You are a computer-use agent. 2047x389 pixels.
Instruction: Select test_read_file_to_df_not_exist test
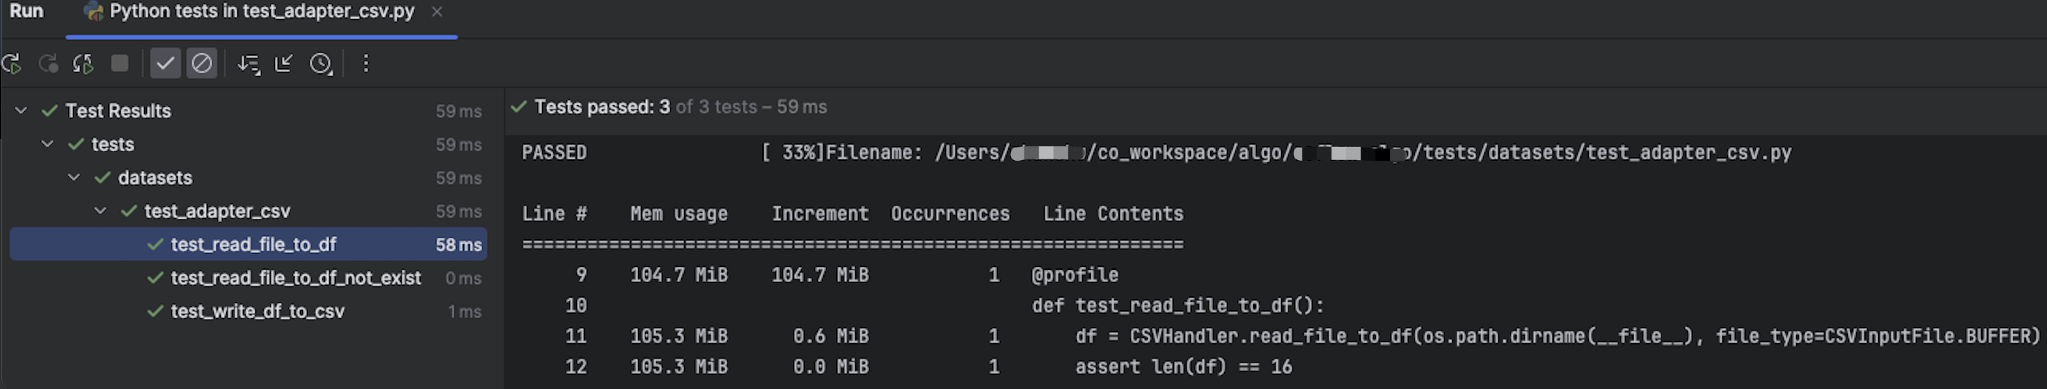click(x=296, y=278)
